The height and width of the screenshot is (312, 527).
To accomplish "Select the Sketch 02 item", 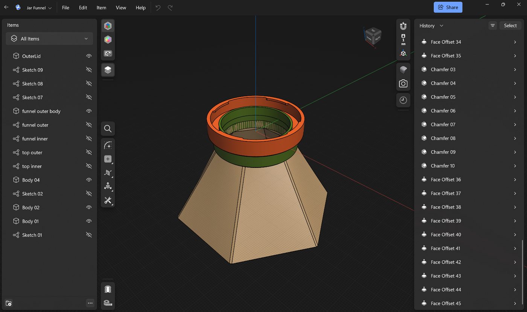I will coord(32,194).
